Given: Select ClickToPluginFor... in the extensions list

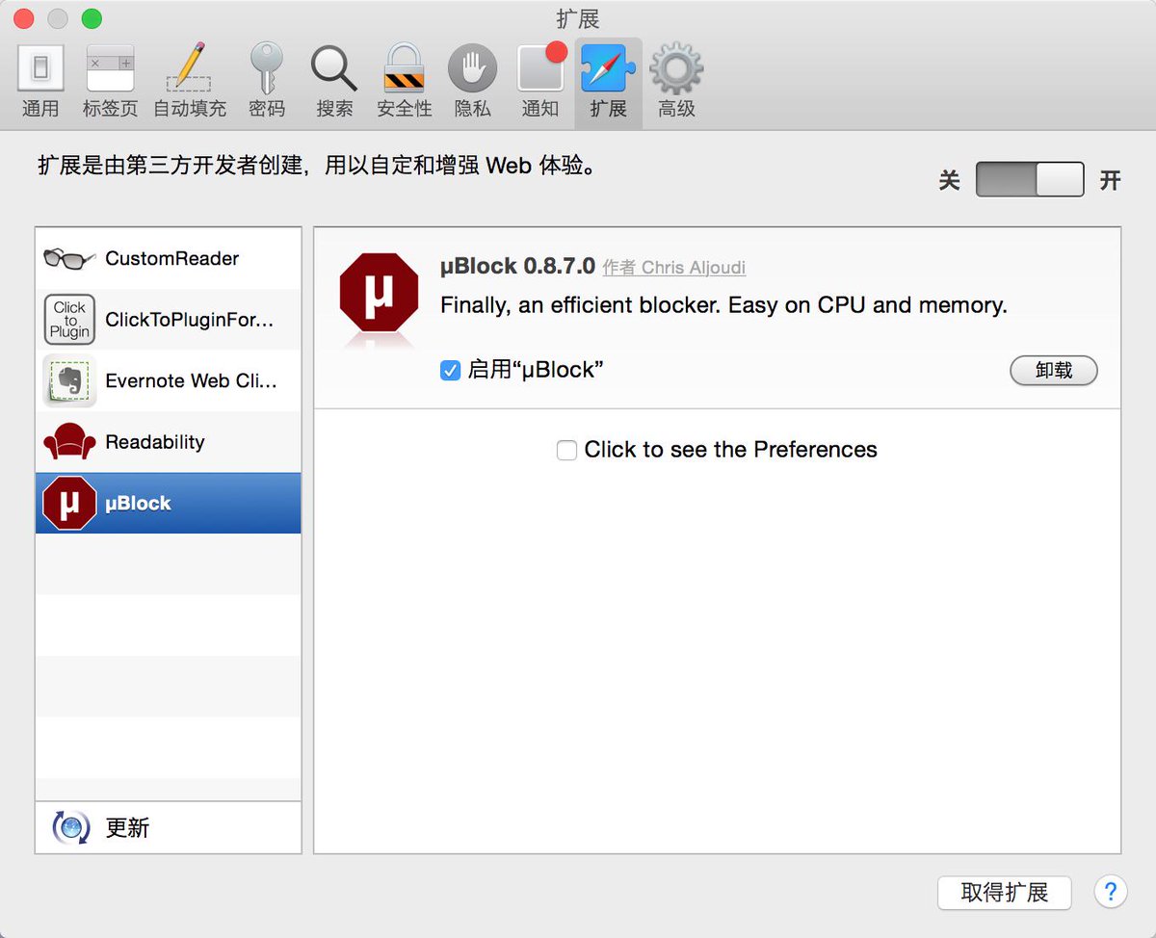Looking at the screenshot, I should pos(169,320).
